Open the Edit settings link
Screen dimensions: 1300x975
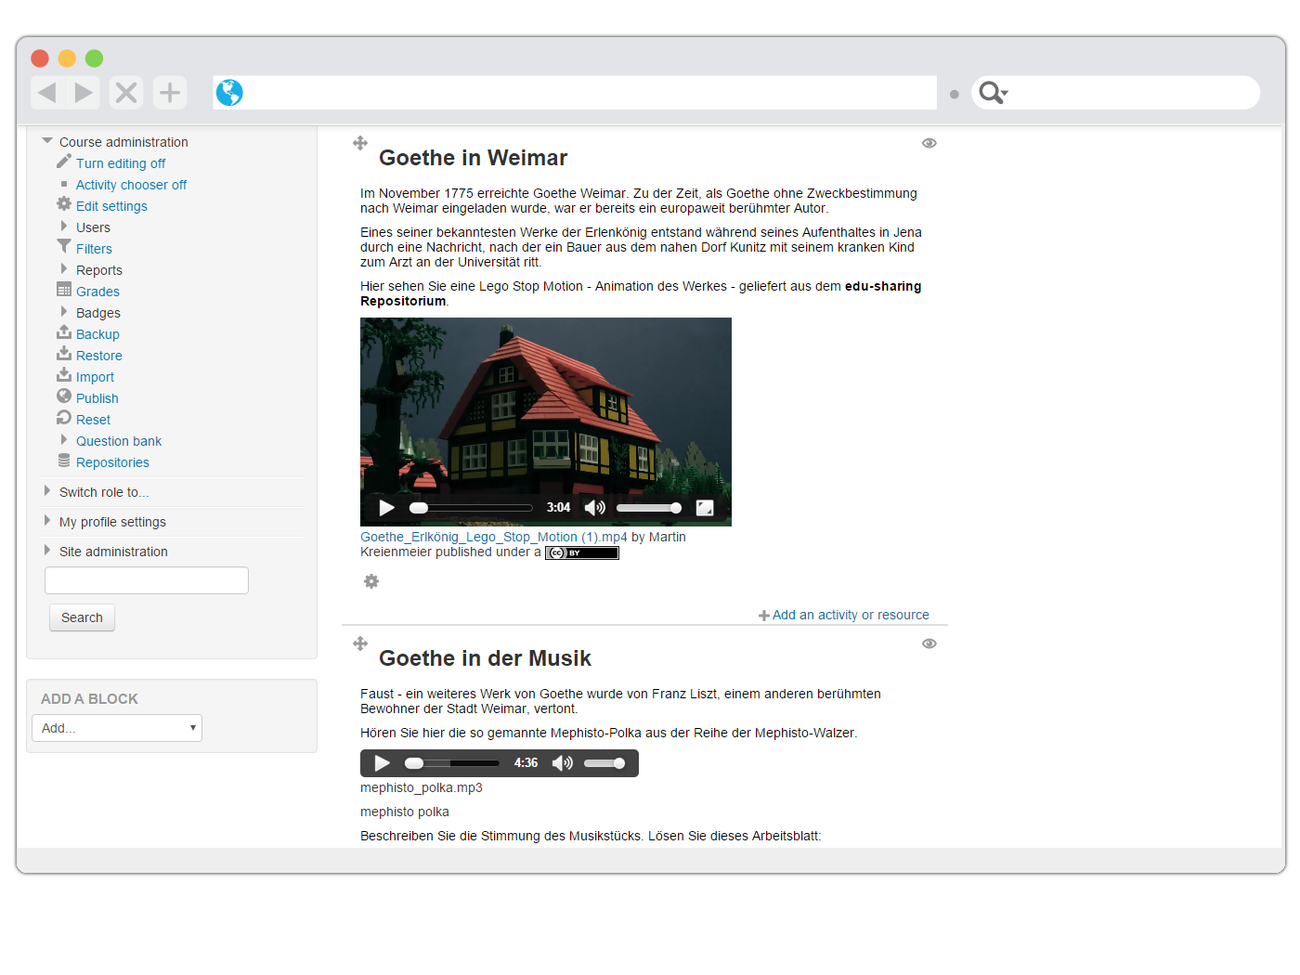click(111, 206)
